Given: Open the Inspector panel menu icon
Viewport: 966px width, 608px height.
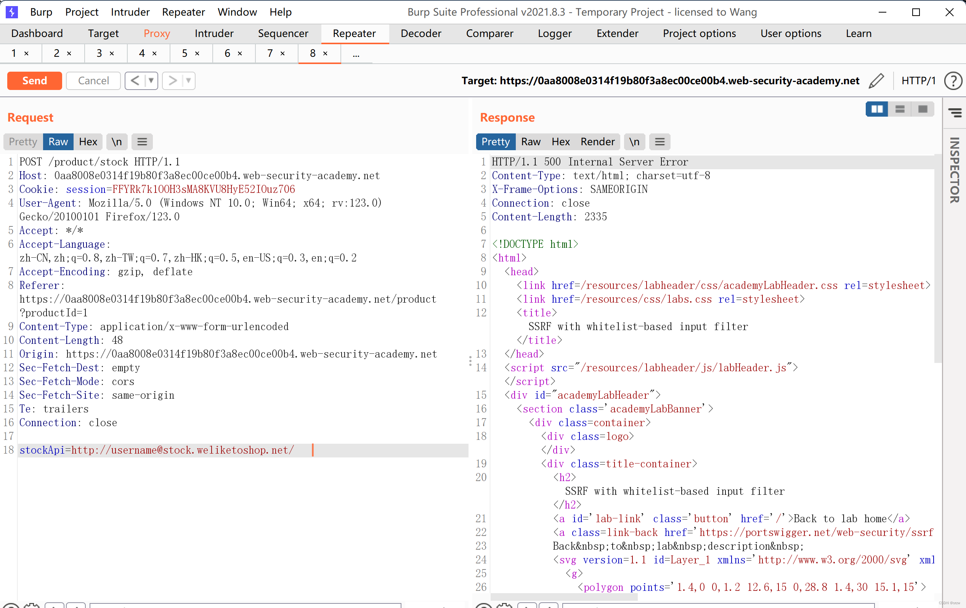Looking at the screenshot, I should 955,112.
